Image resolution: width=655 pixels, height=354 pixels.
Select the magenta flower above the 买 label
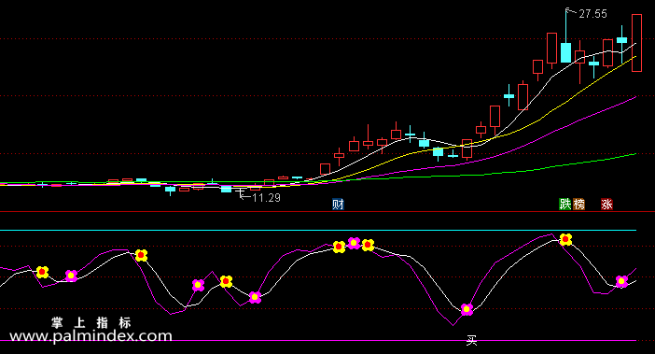pos(467,309)
